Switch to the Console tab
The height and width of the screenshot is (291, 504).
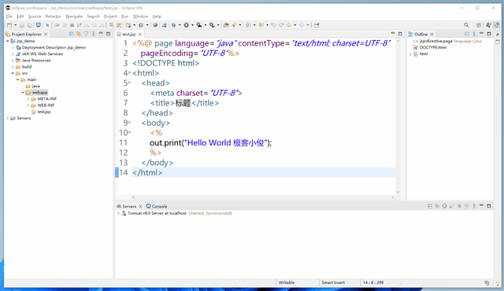(x=157, y=206)
